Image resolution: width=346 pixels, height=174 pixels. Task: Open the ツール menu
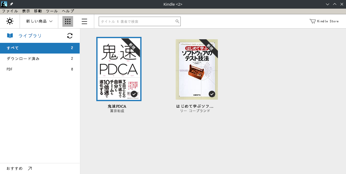[x=52, y=11]
